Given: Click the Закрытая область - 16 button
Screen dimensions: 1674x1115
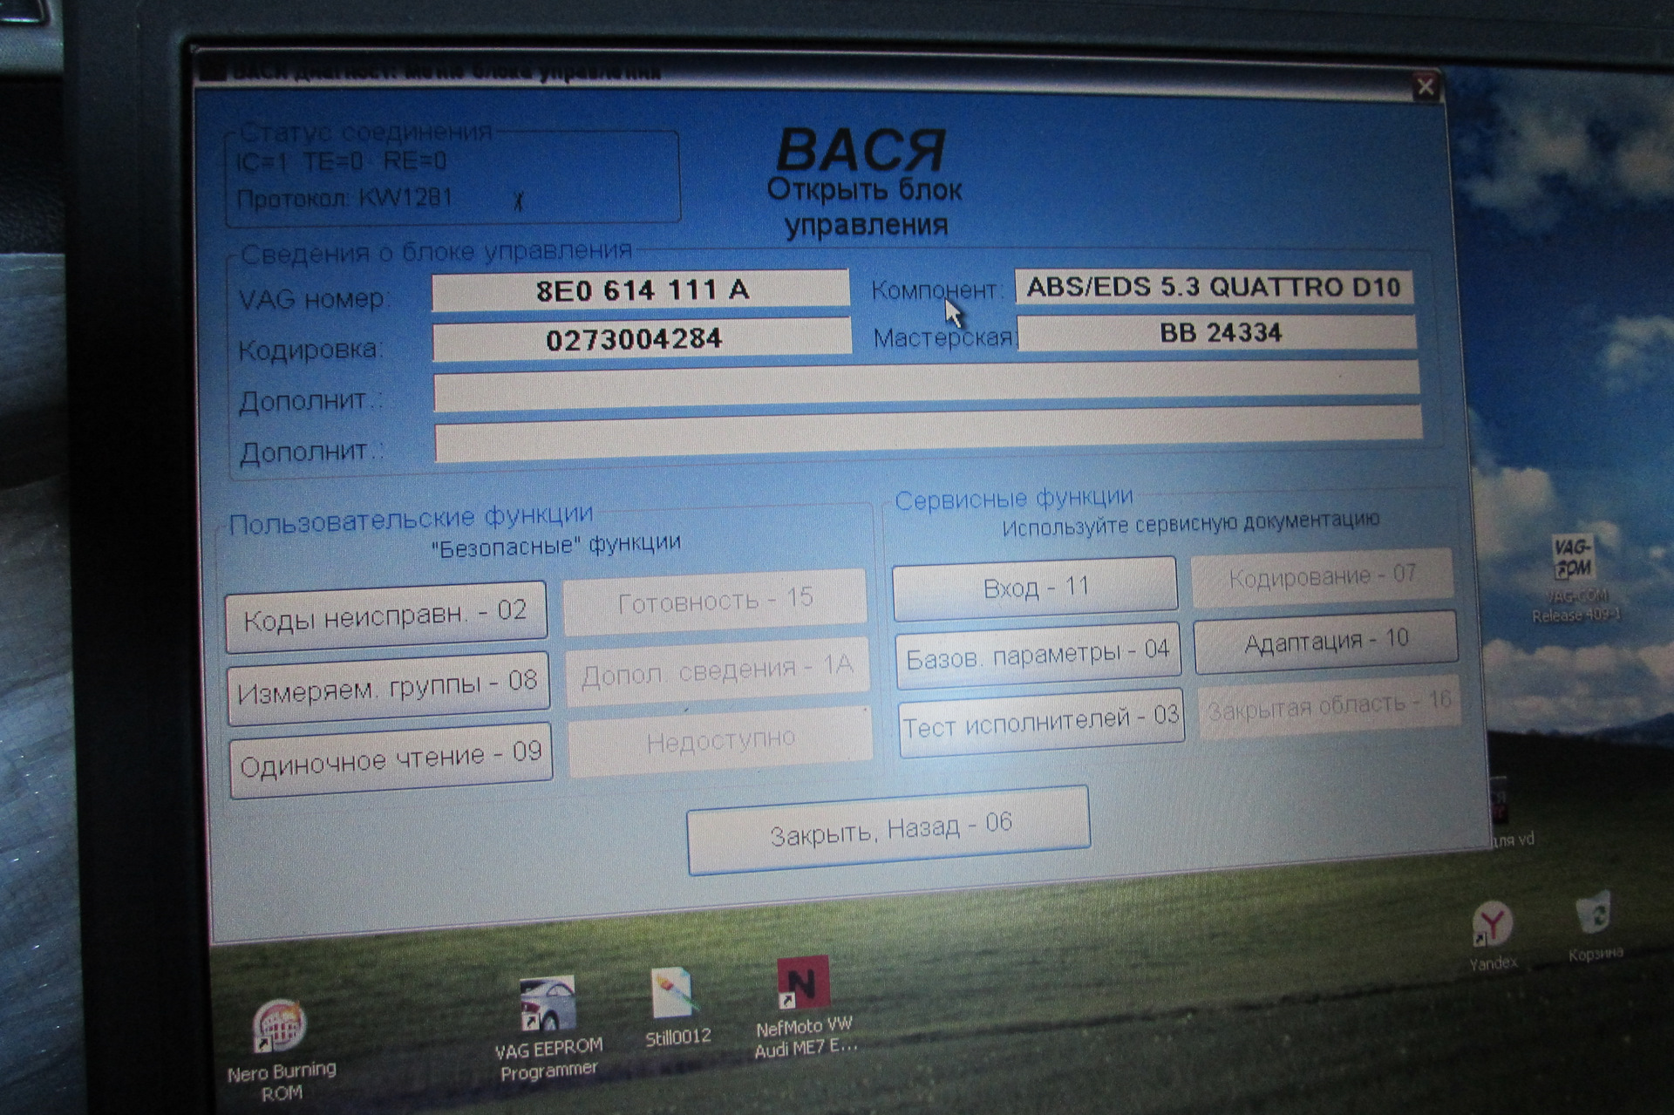Looking at the screenshot, I should (1328, 705).
